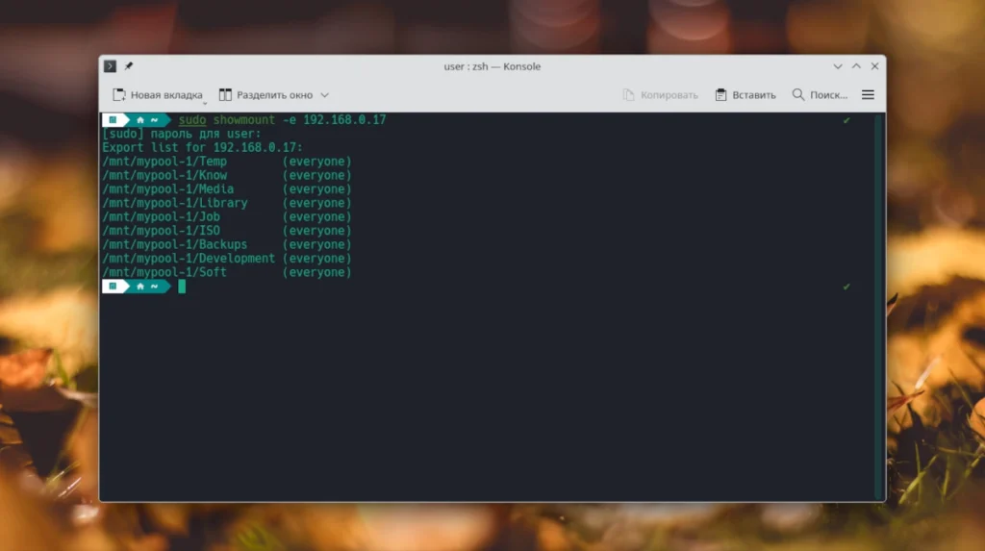Minimize the Konsole window
The image size is (985, 551).
(x=838, y=66)
